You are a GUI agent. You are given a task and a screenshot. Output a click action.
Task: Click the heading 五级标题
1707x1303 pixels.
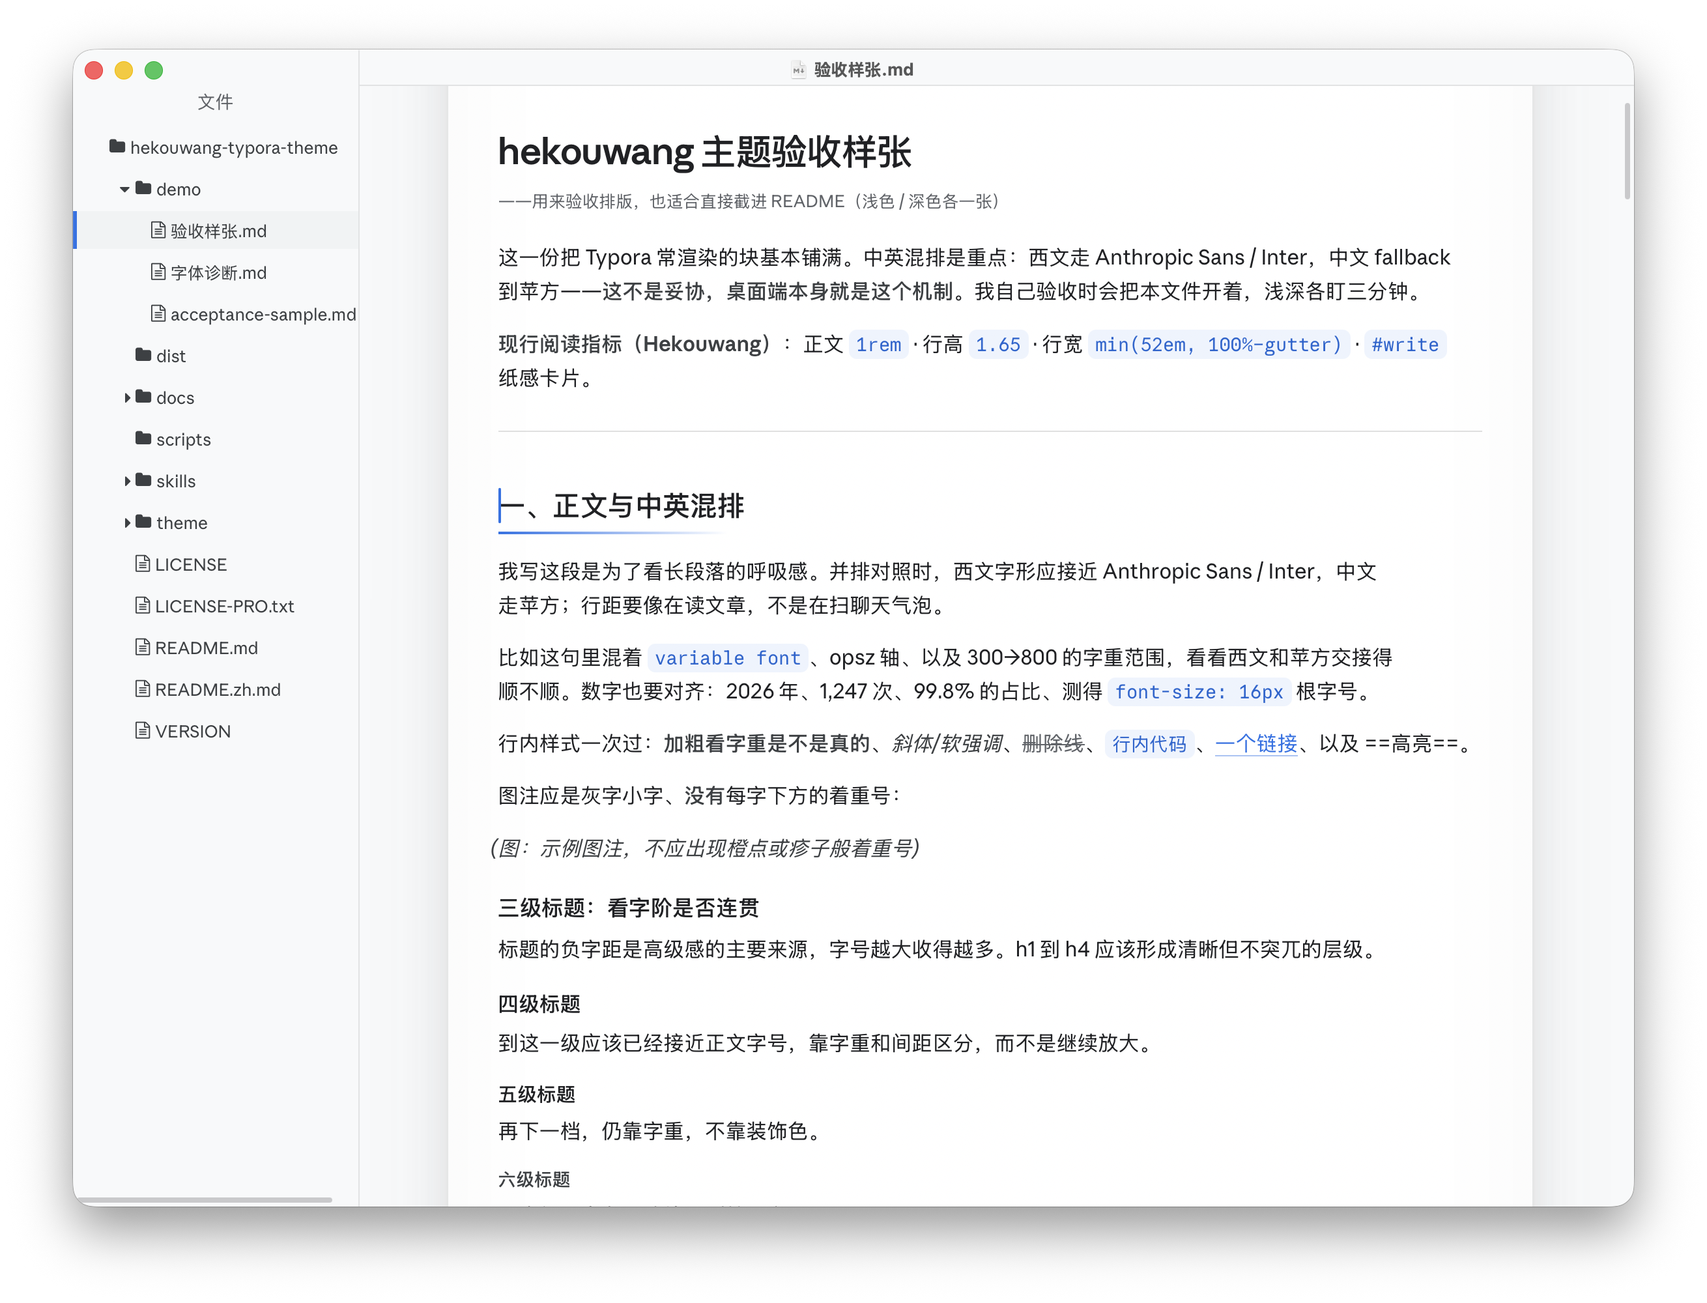coord(537,1095)
